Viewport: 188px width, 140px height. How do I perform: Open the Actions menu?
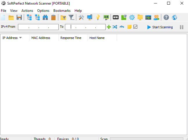tap(27, 11)
